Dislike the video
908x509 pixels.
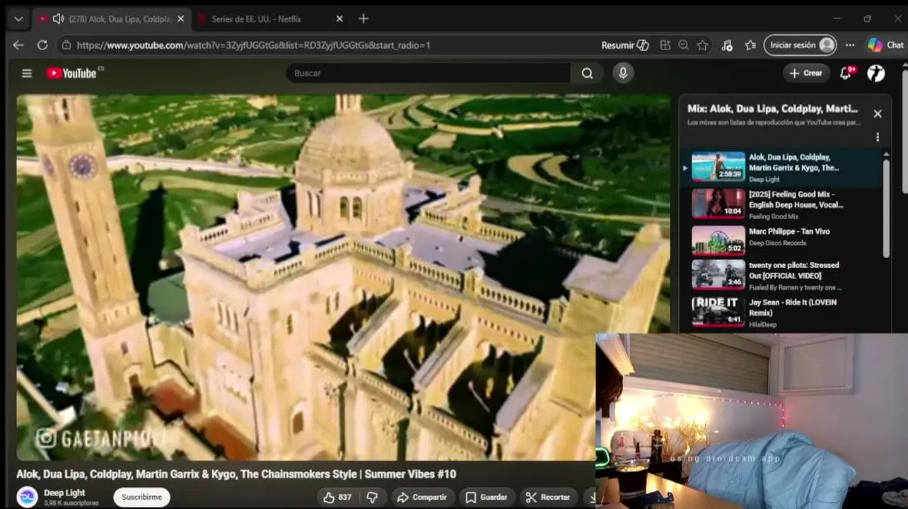pos(372,497)
